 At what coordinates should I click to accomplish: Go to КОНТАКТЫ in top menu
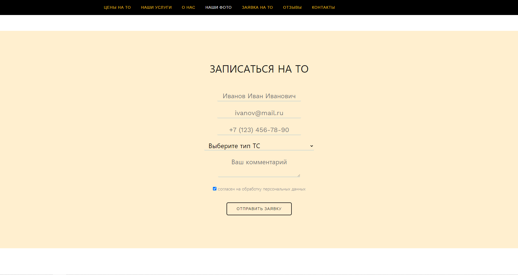point(323,7)
